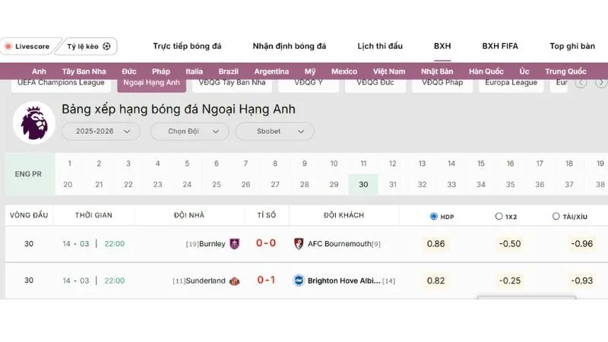Image resolution: width=608 pixels, height=342 pixels.
Task: Select the VĐQG Tây Ban Nha tab
Action: [232, 84]
